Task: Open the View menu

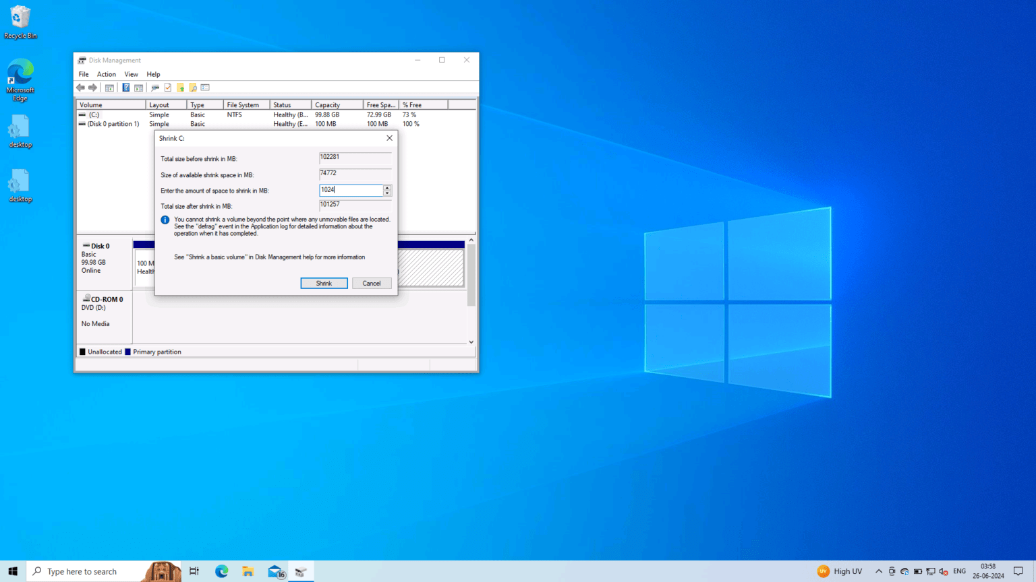Action: click(x=131, y=74)
